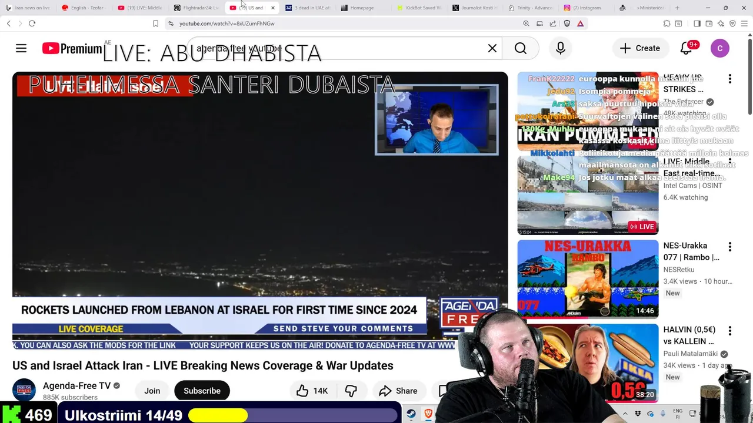
Task: Reload the page
Action: click(32, 23)
